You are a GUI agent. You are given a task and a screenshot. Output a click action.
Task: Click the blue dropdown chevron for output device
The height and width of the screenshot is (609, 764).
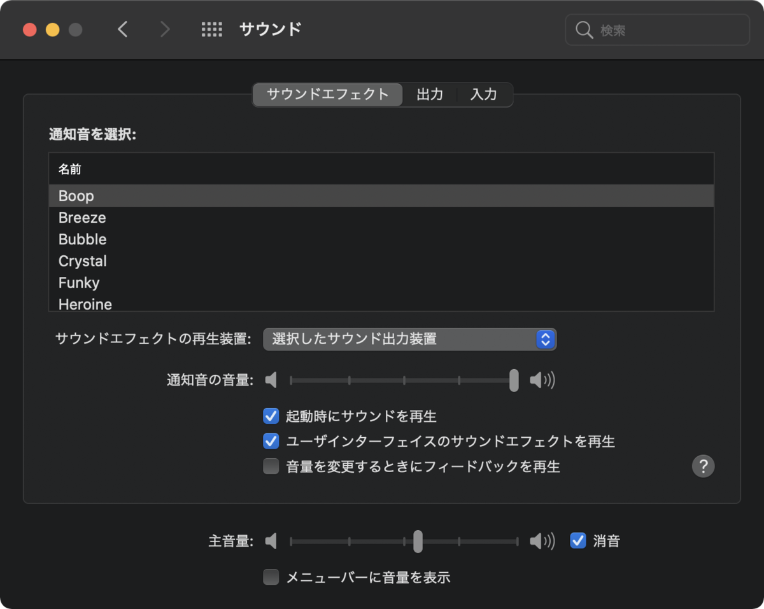[x=545, y=339]
